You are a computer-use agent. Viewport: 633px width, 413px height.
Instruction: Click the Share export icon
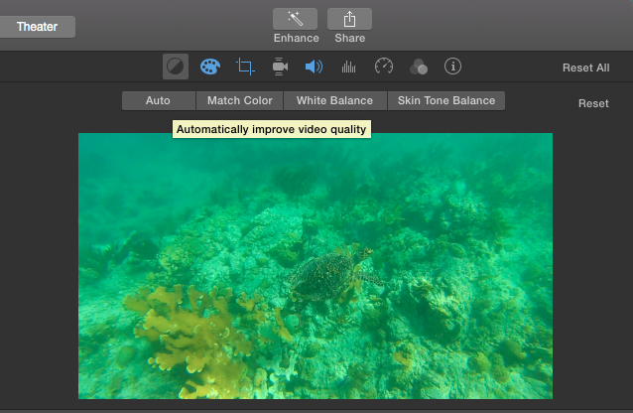[x=349, y=19]
